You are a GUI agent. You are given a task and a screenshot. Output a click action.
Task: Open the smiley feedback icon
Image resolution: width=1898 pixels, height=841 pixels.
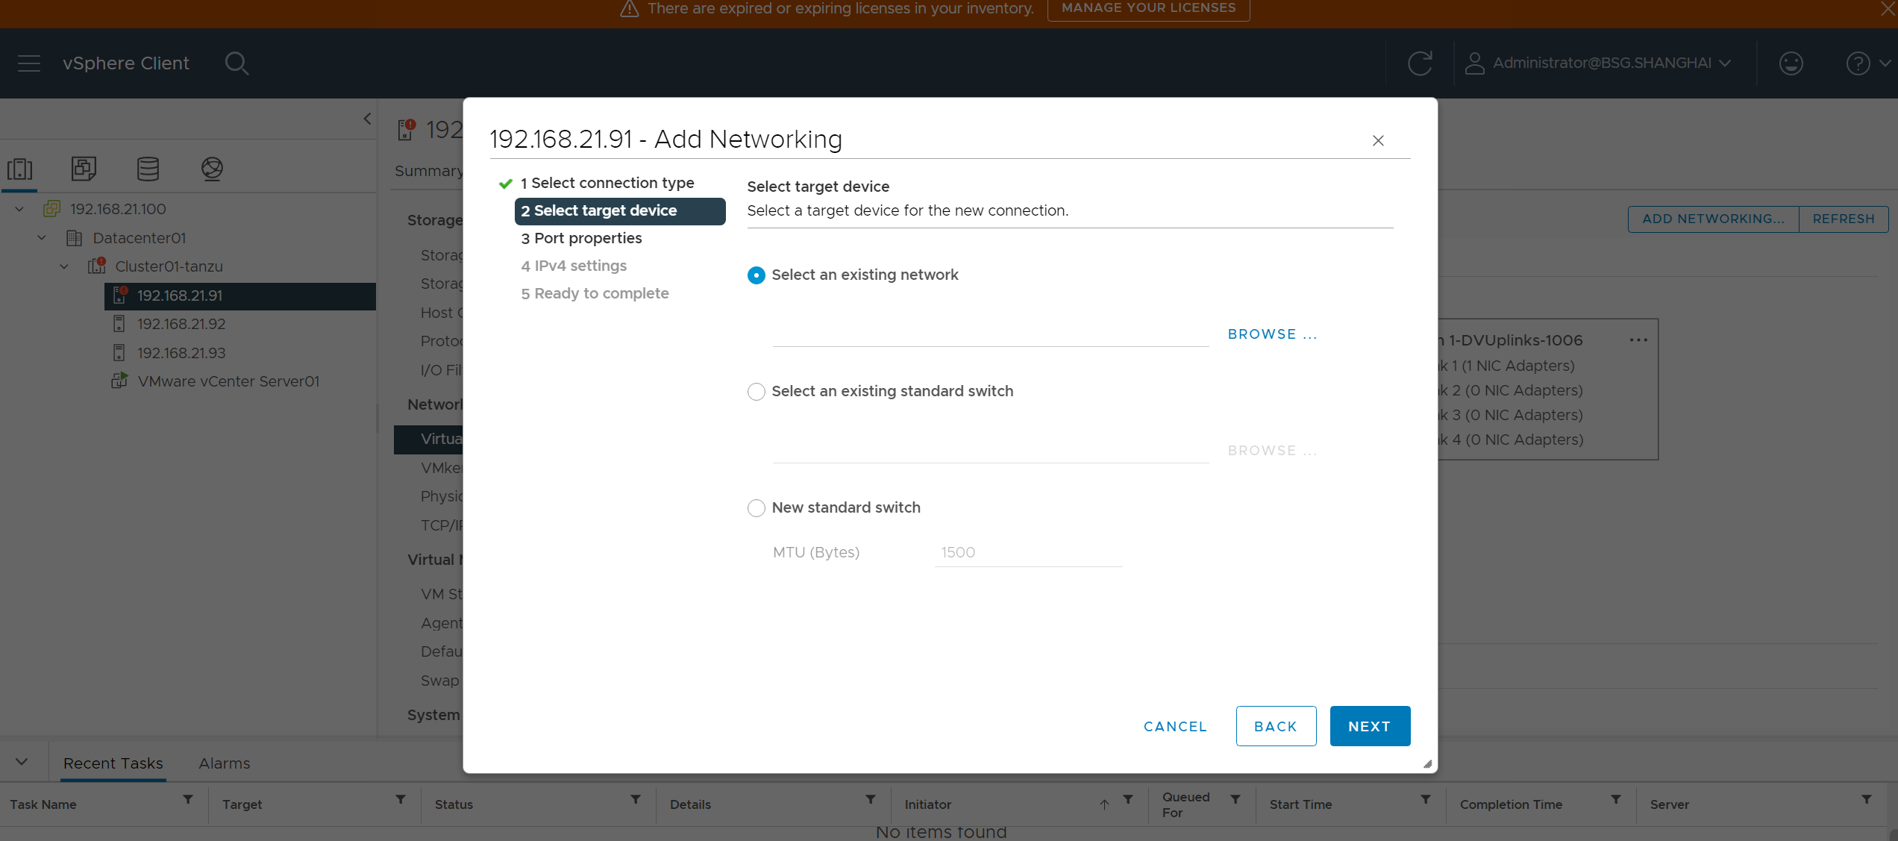pyautogui.click(x=1791, y=63)
